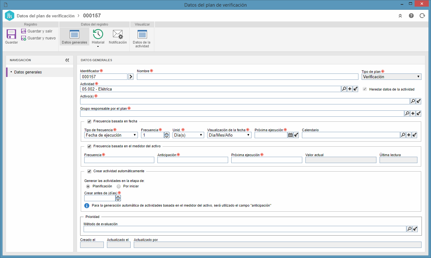Choose Guardar y nuevo
The width and height of the screenshot is (431, 258).
click(38, 38)
